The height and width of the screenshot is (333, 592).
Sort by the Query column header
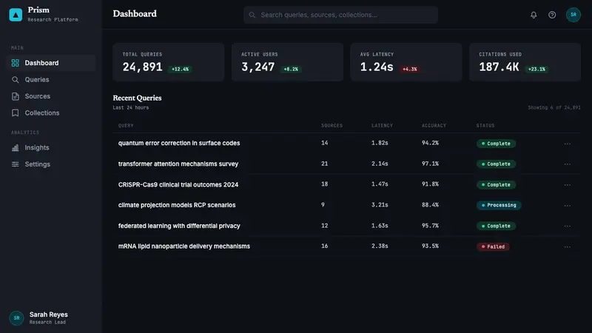pyautogui.click(x=126, y=125)
